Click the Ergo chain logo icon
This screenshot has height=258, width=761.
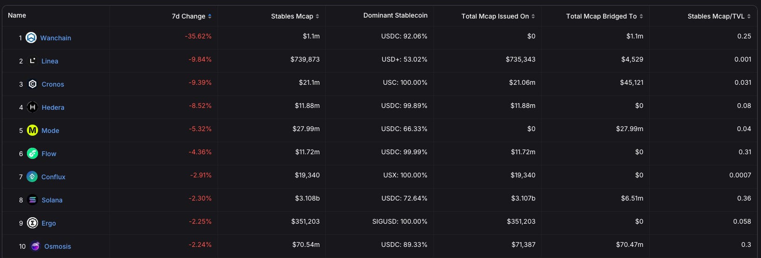(x=32, y=223)
